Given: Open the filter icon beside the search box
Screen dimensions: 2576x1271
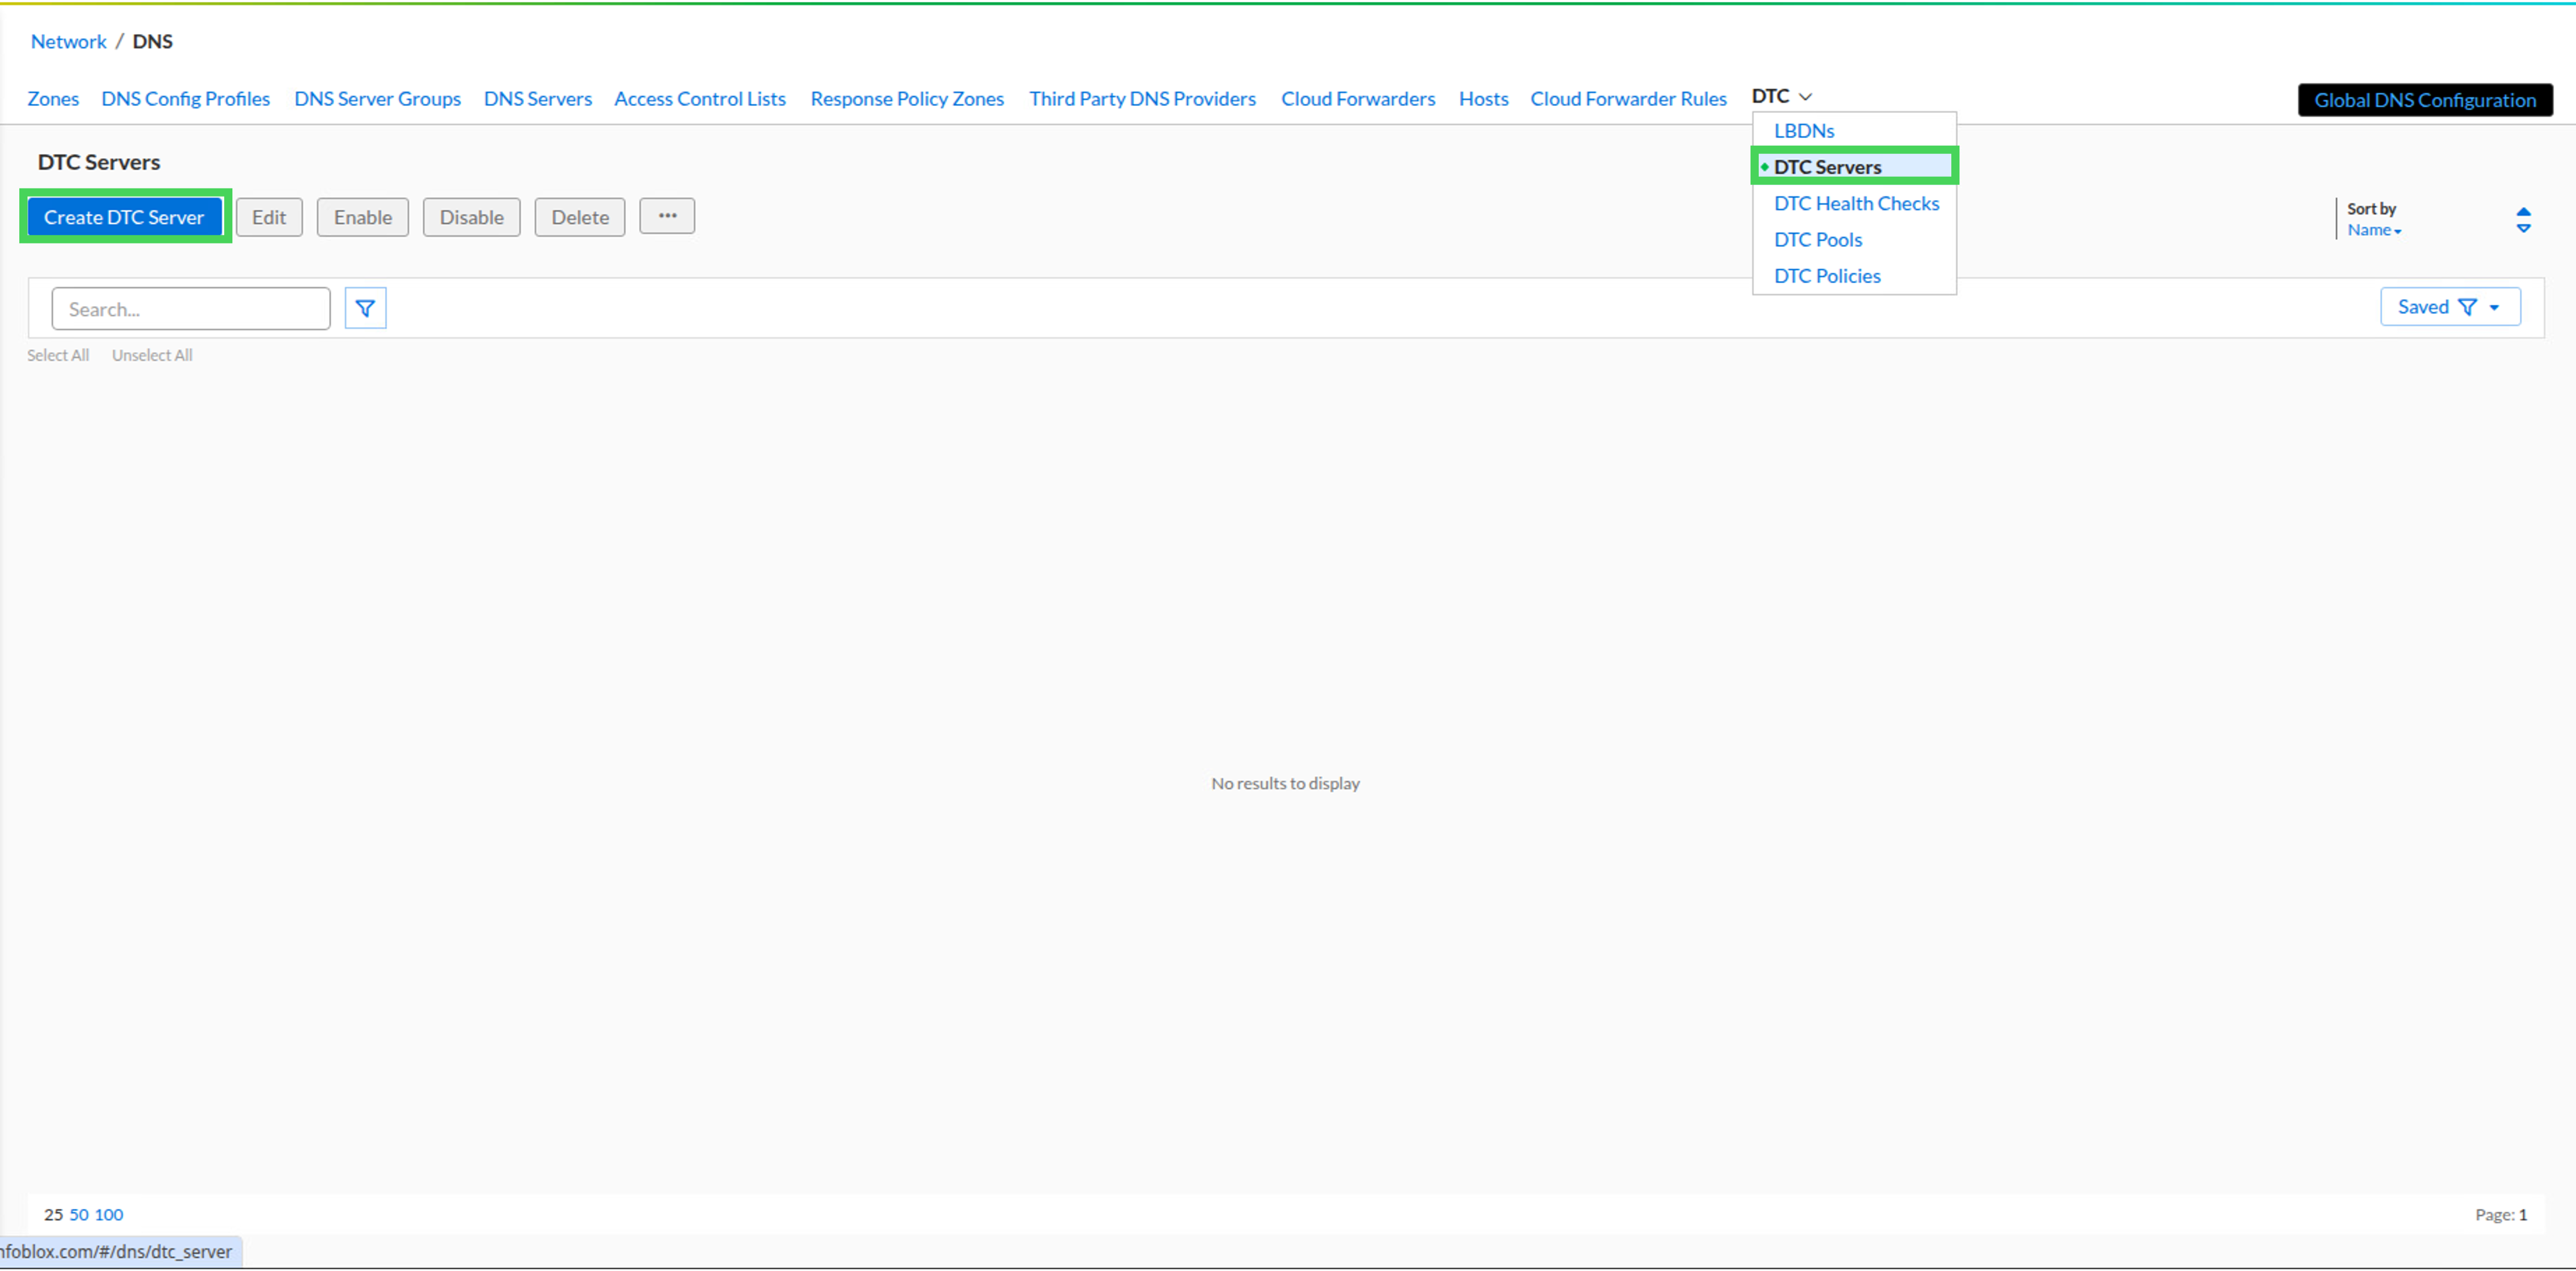Looking at the screenshot, I should click(x=365, y=308).
